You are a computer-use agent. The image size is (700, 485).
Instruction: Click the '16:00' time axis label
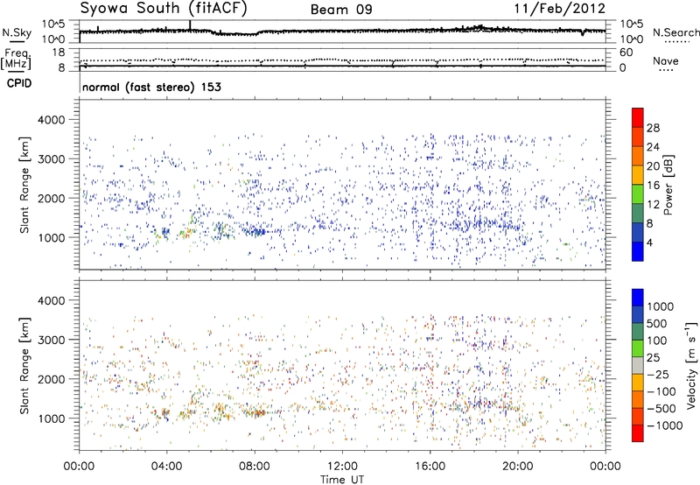tap(430, 467)
